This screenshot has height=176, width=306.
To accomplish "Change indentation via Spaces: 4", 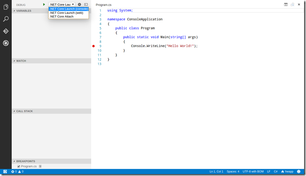I will 233,172.
